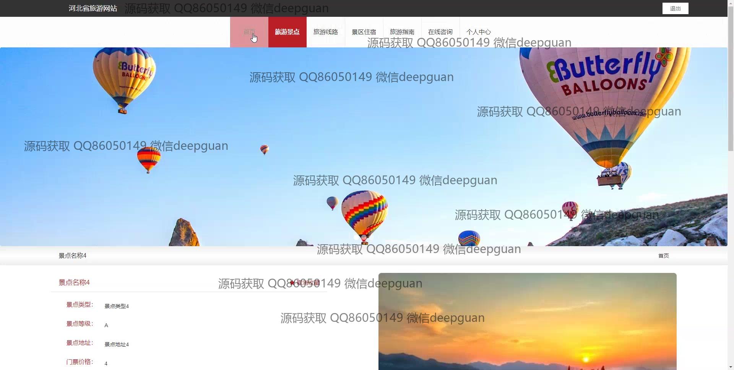Click the vertical scrollbar thumb
The image size is (734, 370).
point(731,76)
